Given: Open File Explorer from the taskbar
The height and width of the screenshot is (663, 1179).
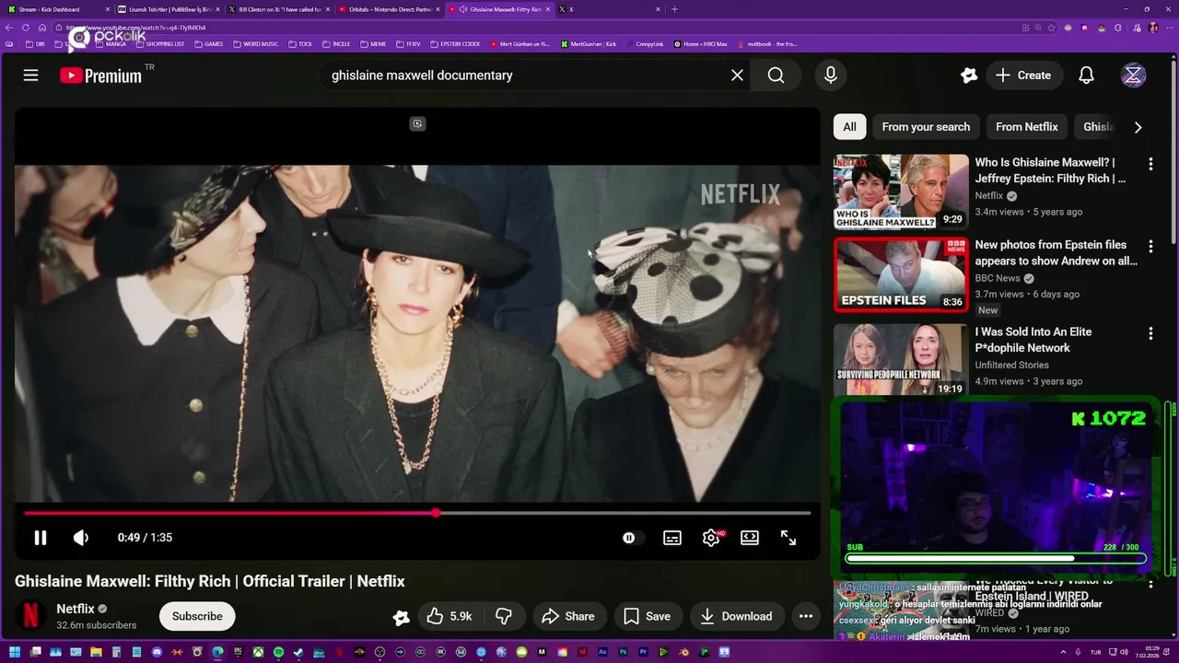Looking at the screenshot, I should pyautogui.click(x=96, y=652).
